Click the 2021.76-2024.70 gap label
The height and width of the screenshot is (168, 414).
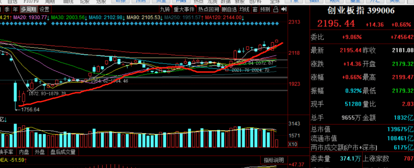coord(250,70)
